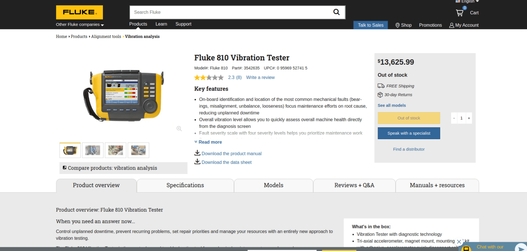Expand the Read more key features section
527x251 pixels.
point(208,142)
